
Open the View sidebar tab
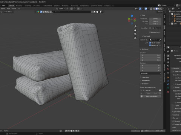(164, 27)
